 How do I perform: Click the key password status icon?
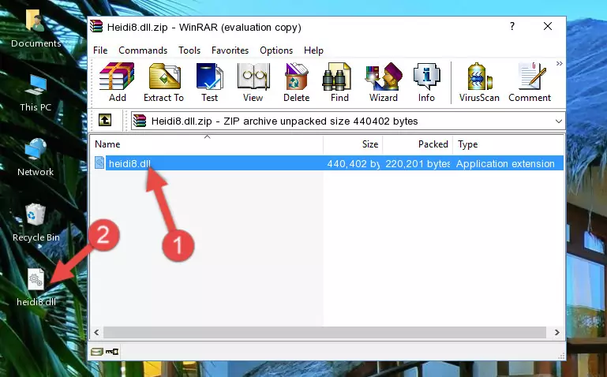point(112,352)
